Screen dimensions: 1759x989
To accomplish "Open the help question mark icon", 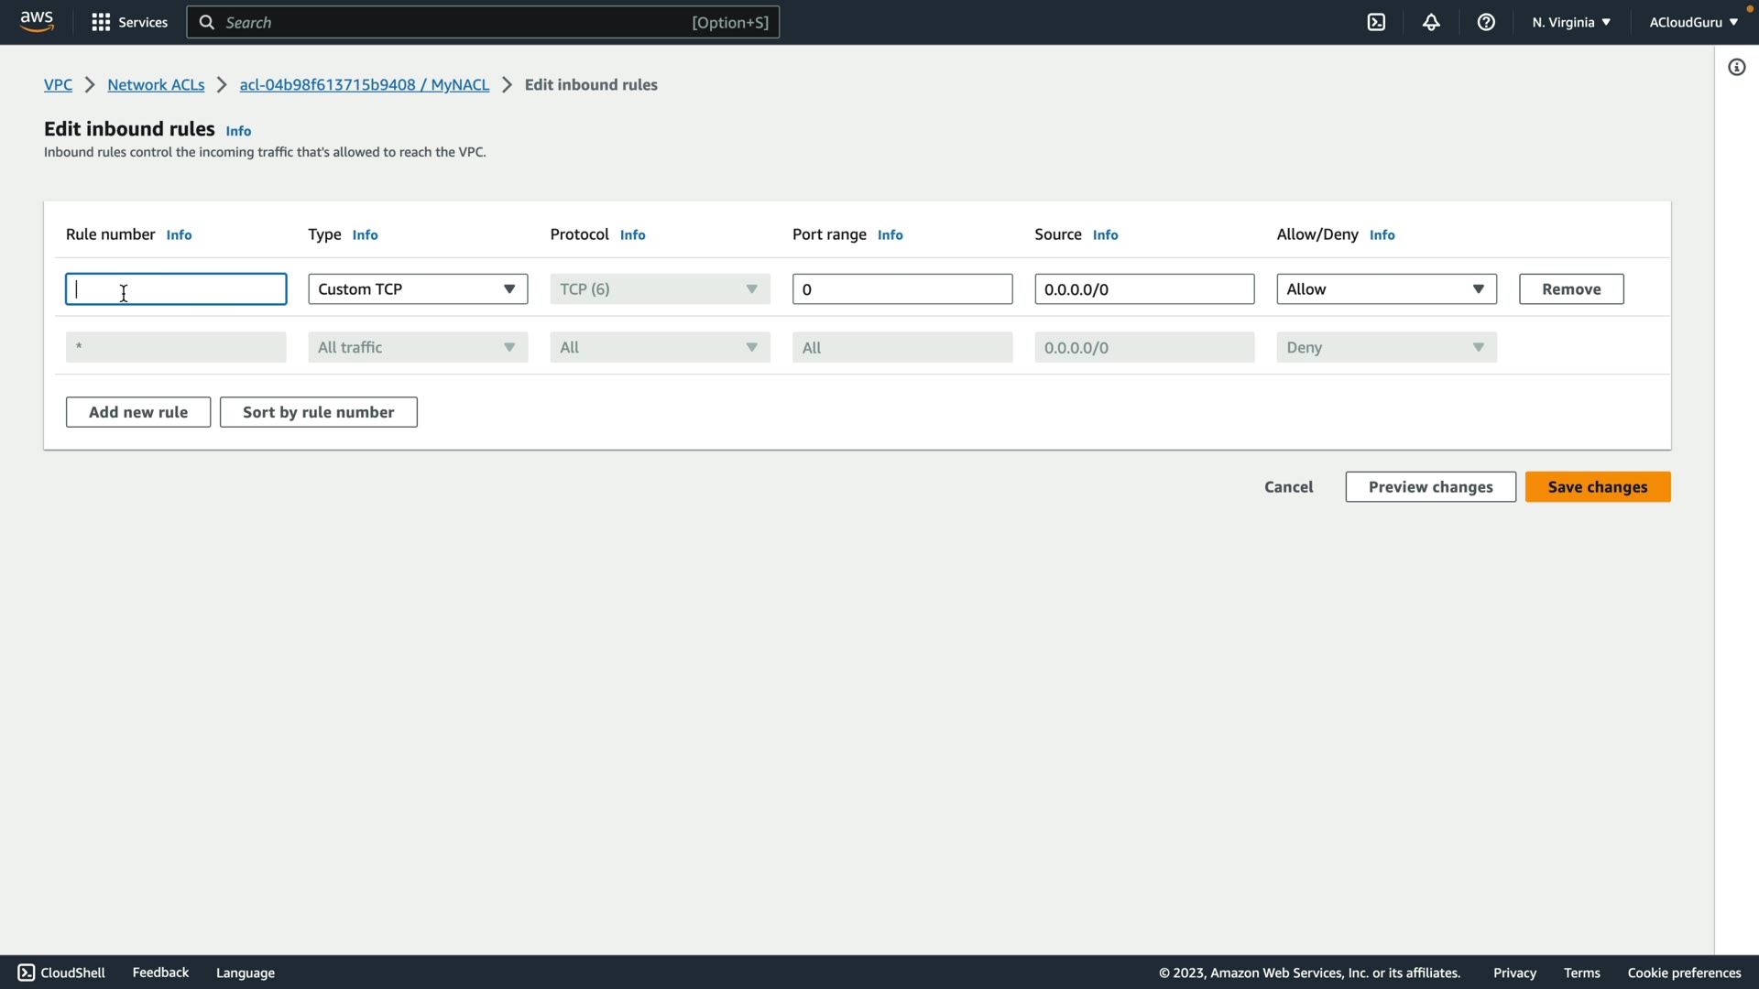I will tap(1486, 22).
